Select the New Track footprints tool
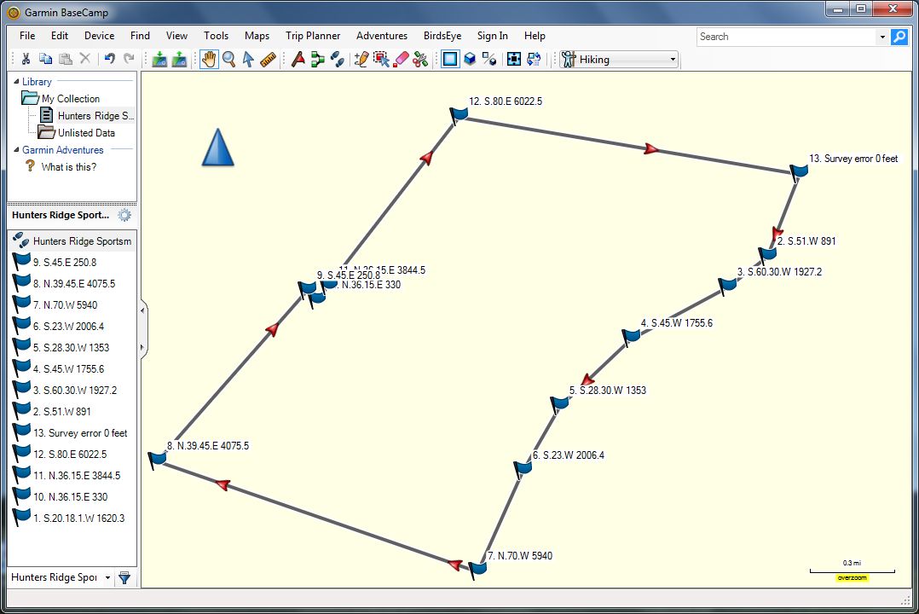Viewport: 919px width, 614px height. 337,59
